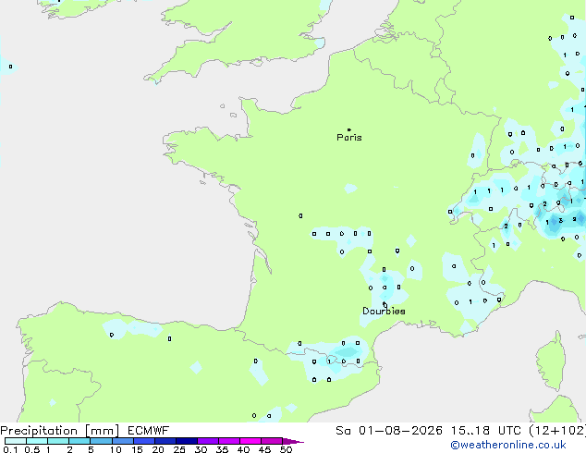Click the Dourbies town label
This screenshot has height=453, width=586.
[384, 311]
